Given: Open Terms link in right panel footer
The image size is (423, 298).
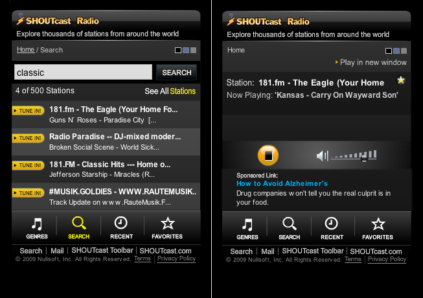Looking at the screenshot, I should tap(352, 259).
